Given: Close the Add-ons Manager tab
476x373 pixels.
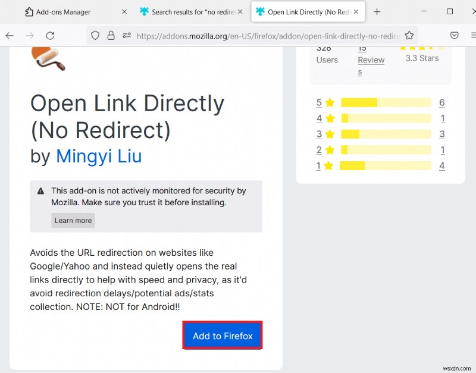Looking at the screenshot, I should 124,12.
